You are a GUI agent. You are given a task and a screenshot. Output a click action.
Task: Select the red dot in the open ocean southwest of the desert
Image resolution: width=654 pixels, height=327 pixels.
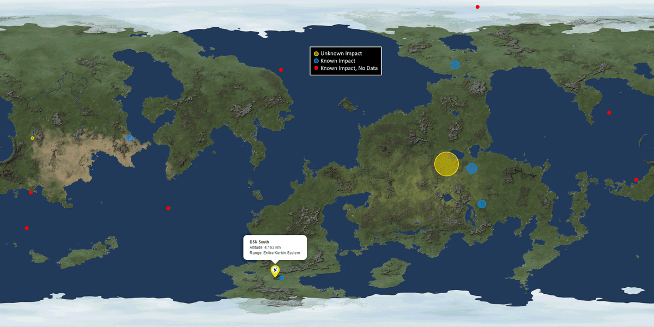[x=27, y=228]
